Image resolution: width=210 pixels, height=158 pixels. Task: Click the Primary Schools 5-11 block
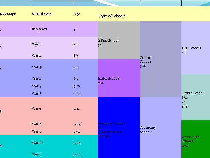pos(161,59)
